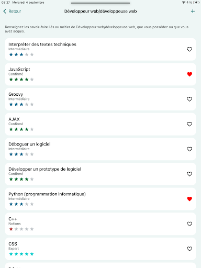Tap the plus icon to add a skill

click(193, 12)
